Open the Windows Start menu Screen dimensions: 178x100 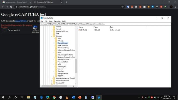pyautogui.click(x=3, y=97)
